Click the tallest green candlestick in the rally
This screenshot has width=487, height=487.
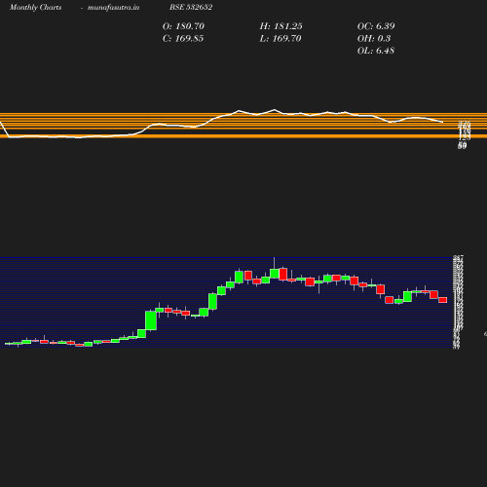(151, 320)
